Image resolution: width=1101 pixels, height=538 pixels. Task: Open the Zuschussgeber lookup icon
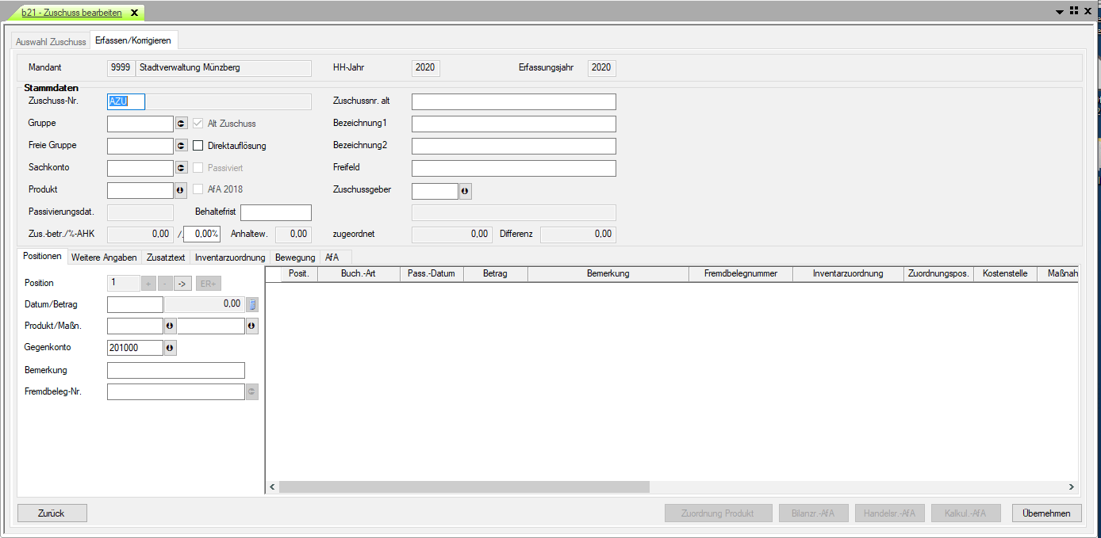pos(466,191)
